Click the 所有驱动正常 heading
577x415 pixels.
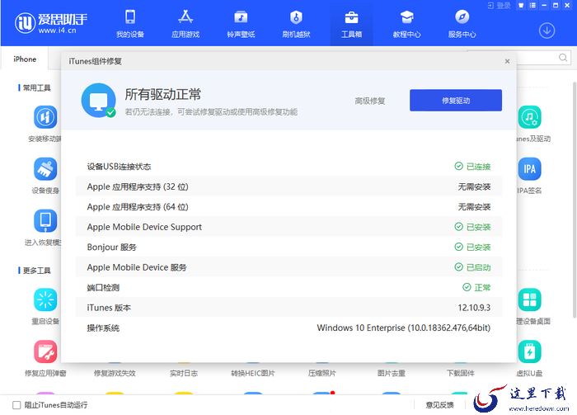coord(162,94)
